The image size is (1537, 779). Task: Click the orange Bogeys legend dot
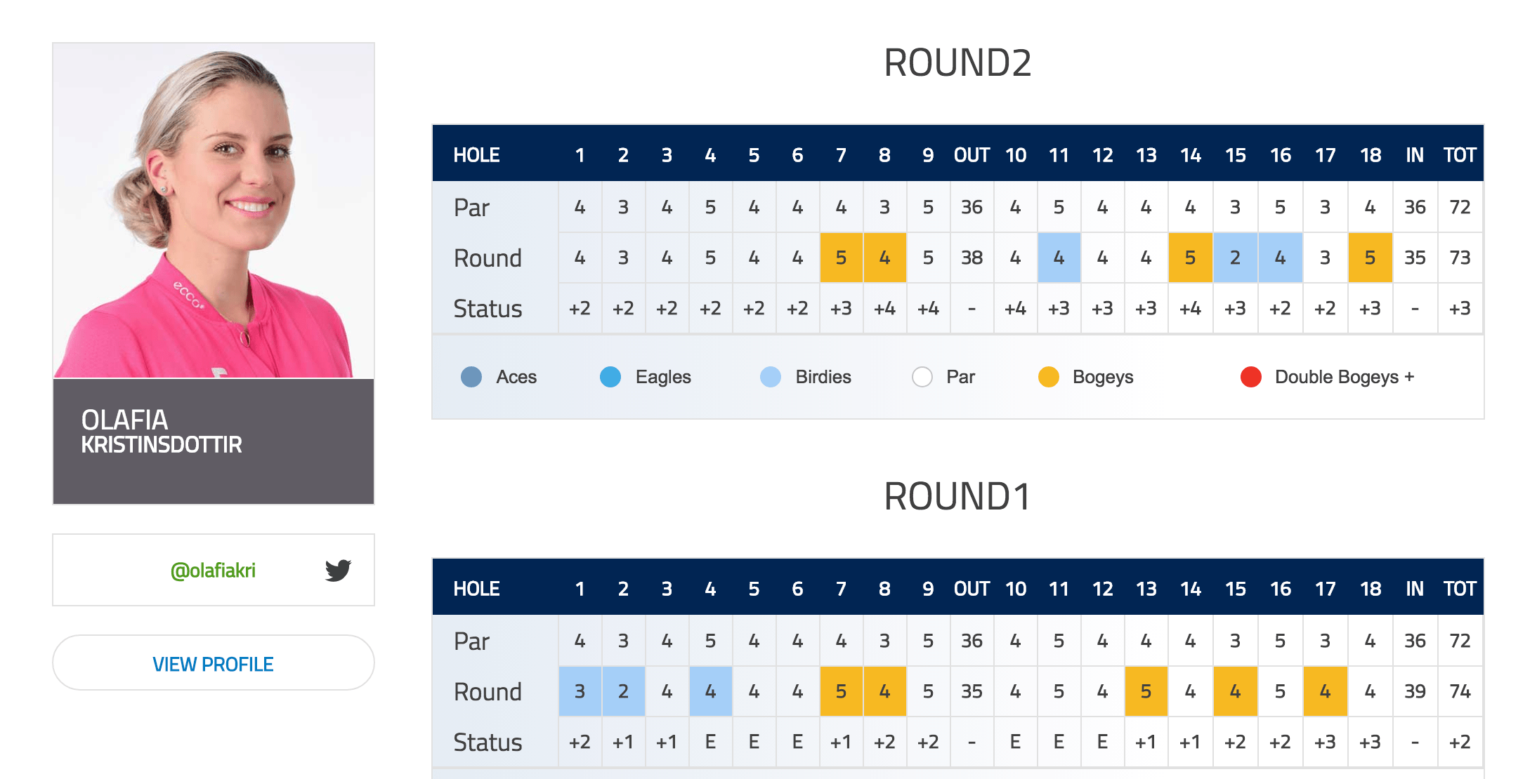point(1049,377)
